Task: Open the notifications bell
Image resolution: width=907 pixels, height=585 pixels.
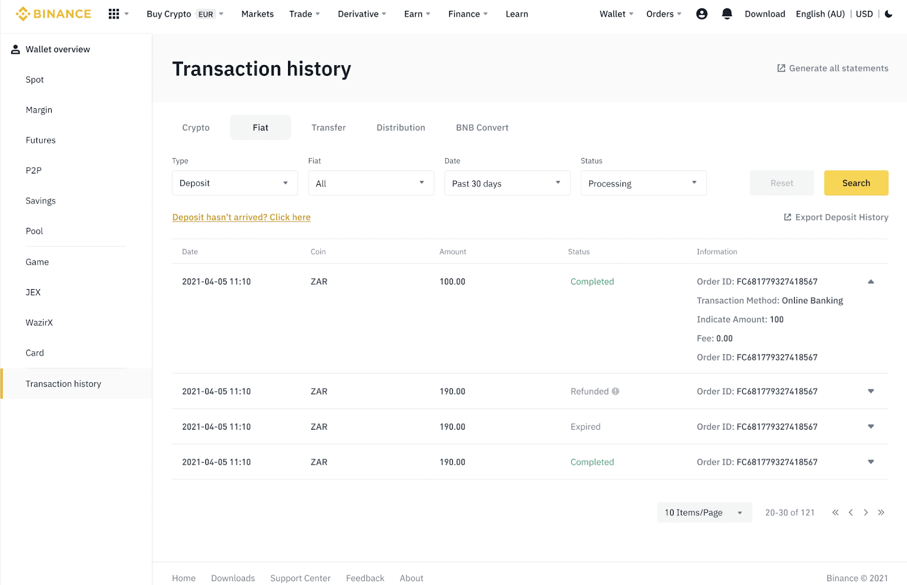Action: 727,14
